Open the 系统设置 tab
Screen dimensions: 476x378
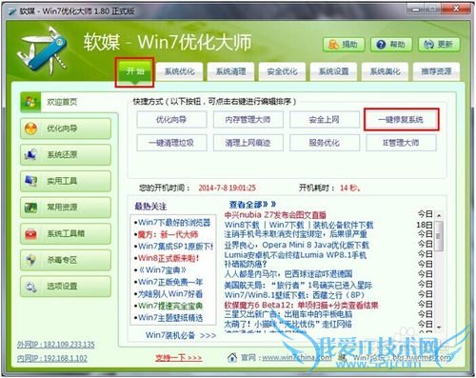pos(333,71)
